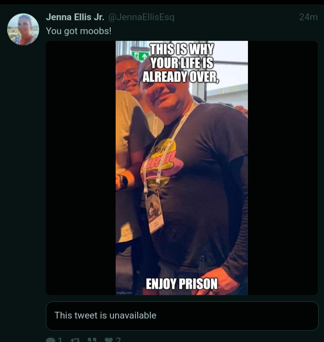
Task: Click the reply count number 1
Action: click(60, 340)
